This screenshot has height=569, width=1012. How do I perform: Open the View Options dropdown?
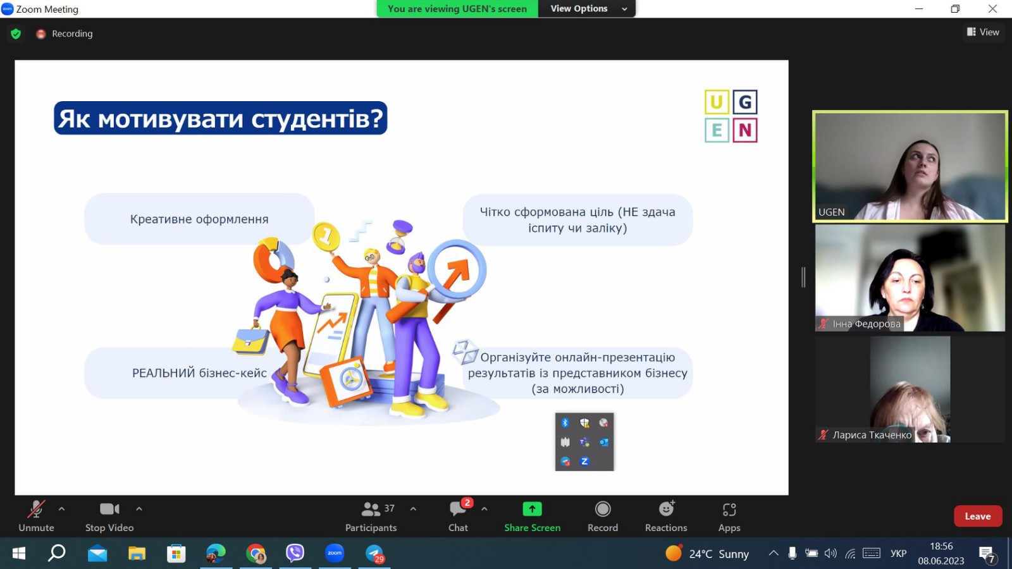pyautogui.click(x=587, y=9)
